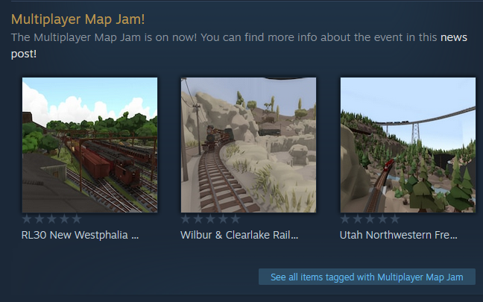This screenshot has height=302, width=483.
Task: Open the Wilbur & Clearlake Railroad thumbnail
Action: click(248, 145)
